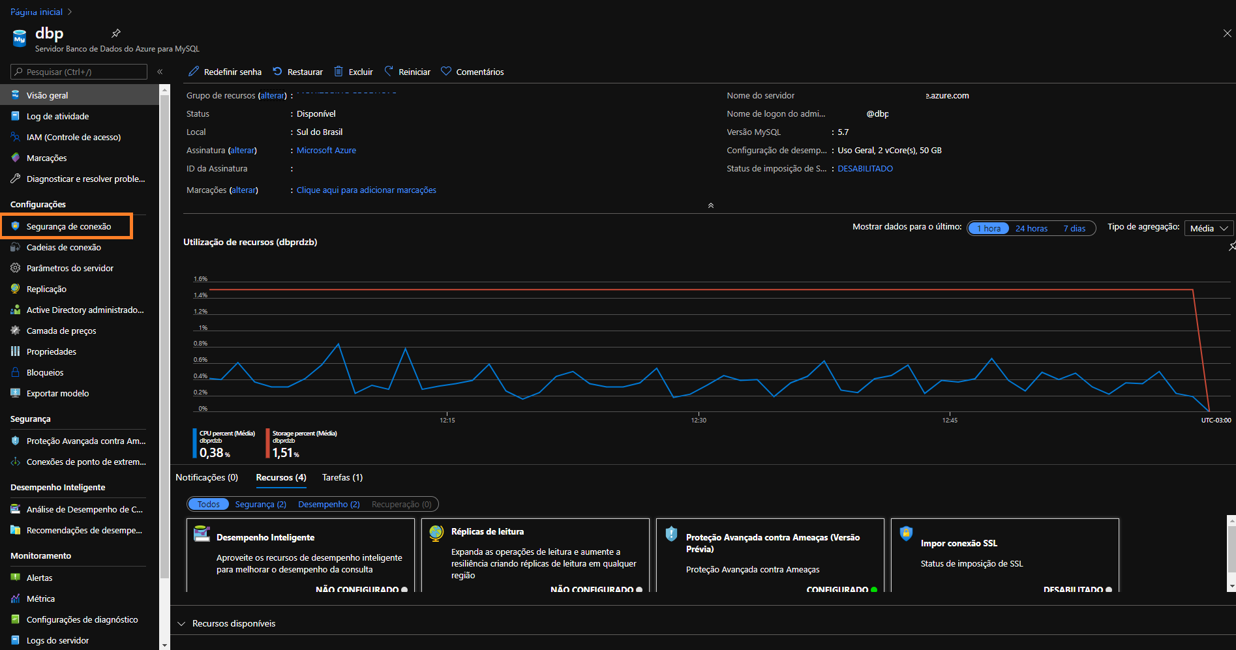Open Parâmetros do servidor gear icon

coord(16,268)
